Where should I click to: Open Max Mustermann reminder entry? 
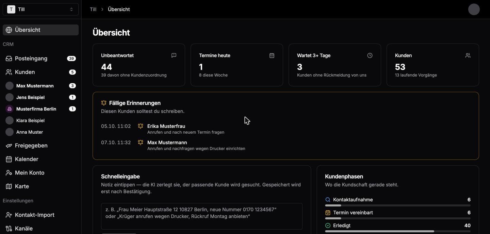click(x=286, y=145)
